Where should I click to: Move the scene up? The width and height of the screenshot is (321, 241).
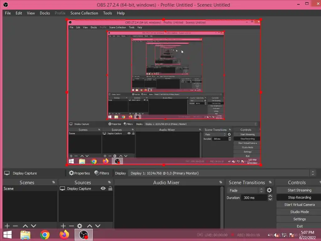(25, 226)
